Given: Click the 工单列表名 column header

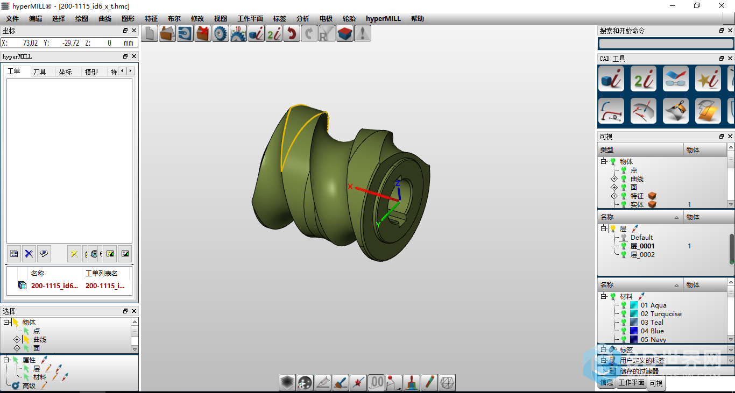Looking at the screenshot, I should [x=107, y=273].
